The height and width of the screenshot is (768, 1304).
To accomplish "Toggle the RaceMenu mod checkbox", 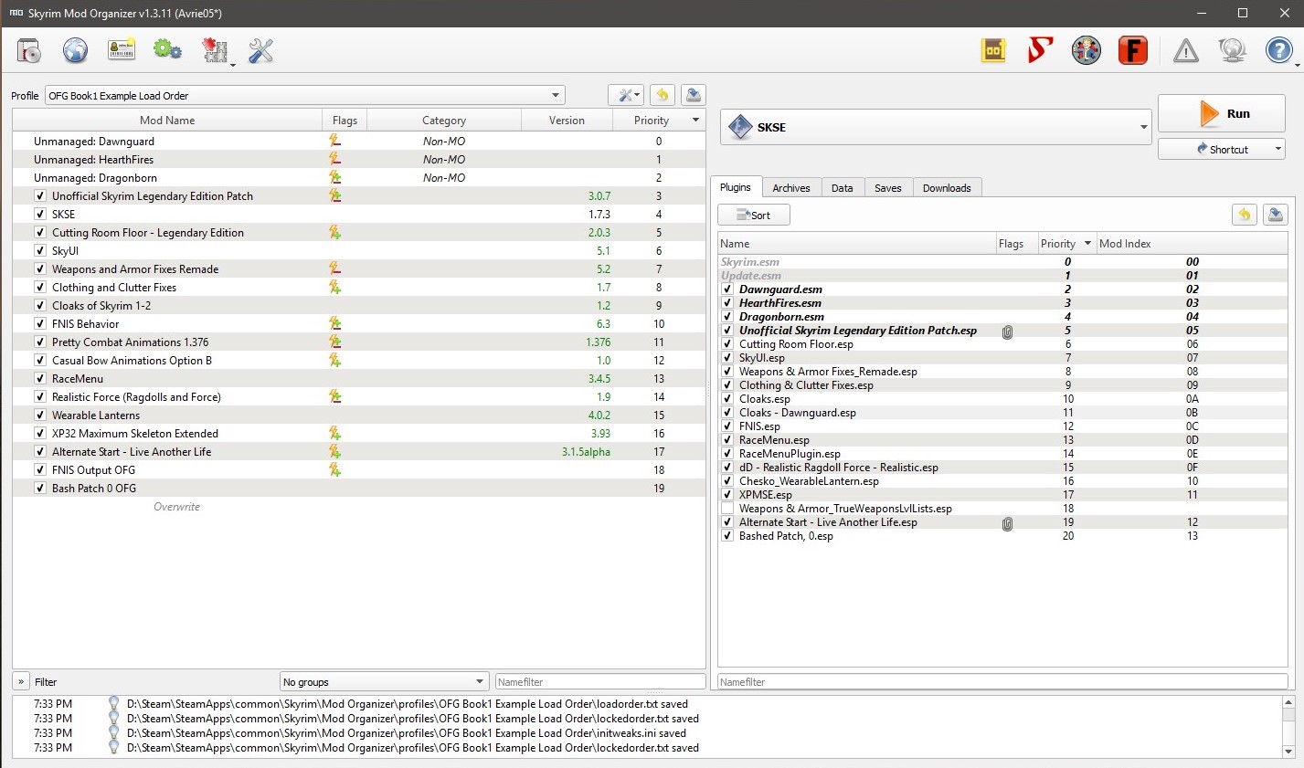I will pyautogui.click(x=40, y=379).
